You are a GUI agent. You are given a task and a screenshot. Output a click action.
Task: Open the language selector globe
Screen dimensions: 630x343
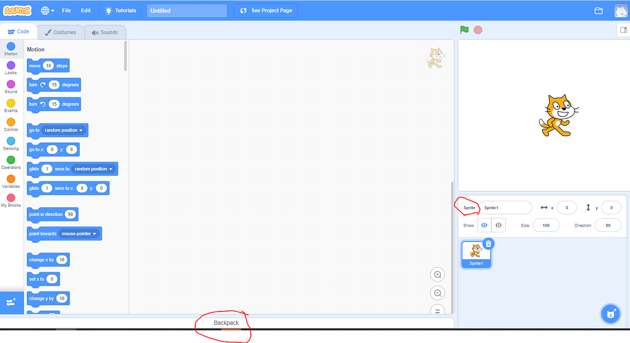[x=46, y=9]
